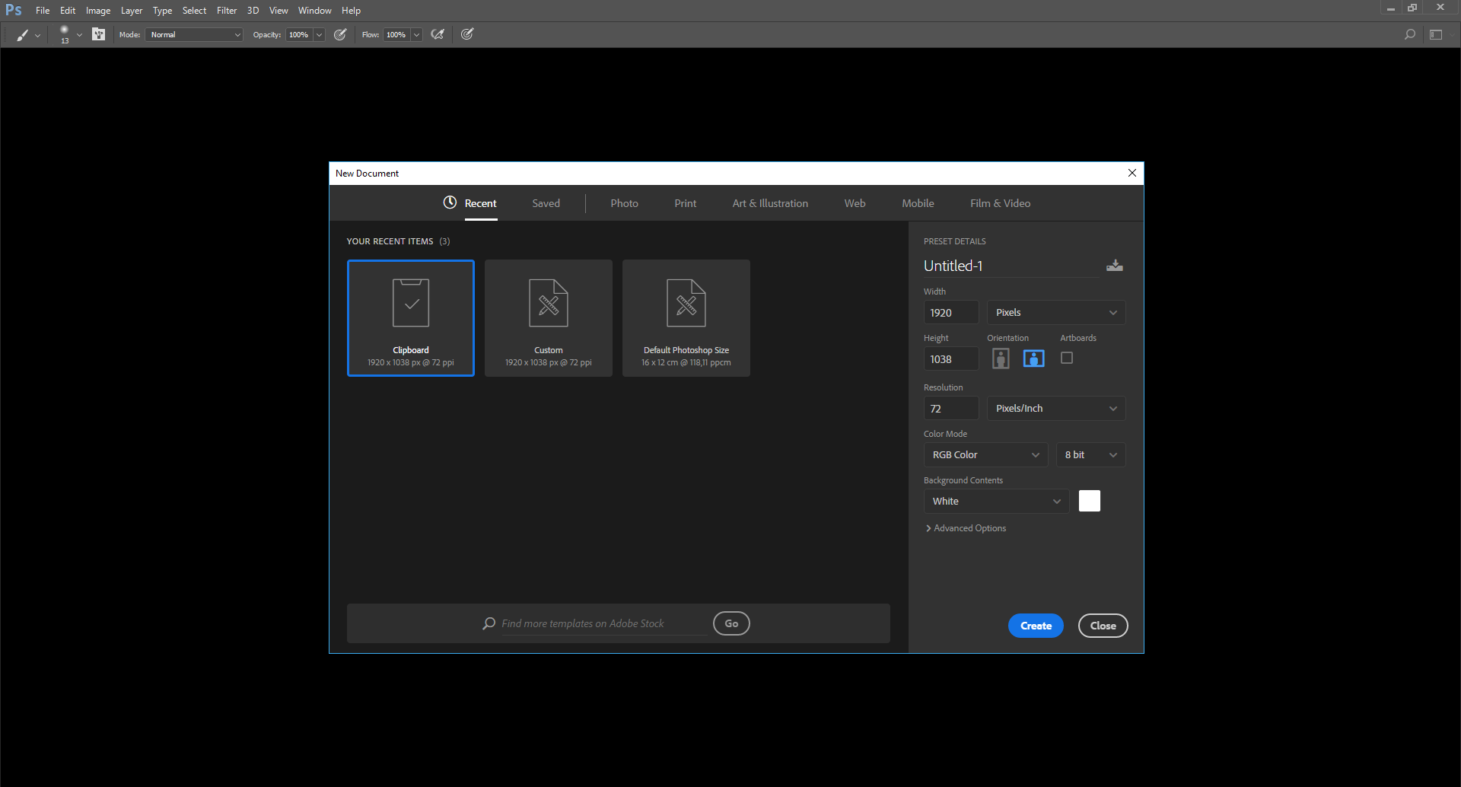The image size is (1461, 787).
Task: Open the Pixels/Inch resolution units dropdown
Action: pos(1056,409)
